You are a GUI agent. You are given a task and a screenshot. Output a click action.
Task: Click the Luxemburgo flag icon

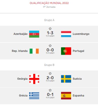click(66, 34)
